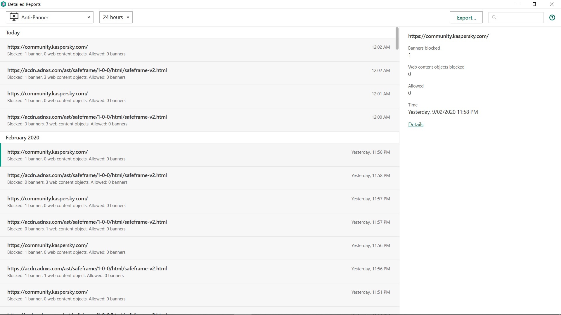Select 12:02 AM acdn.adnxs.com safeframe entry
The height and width of the screenshot is (315, 561).
tap(199, 73)
